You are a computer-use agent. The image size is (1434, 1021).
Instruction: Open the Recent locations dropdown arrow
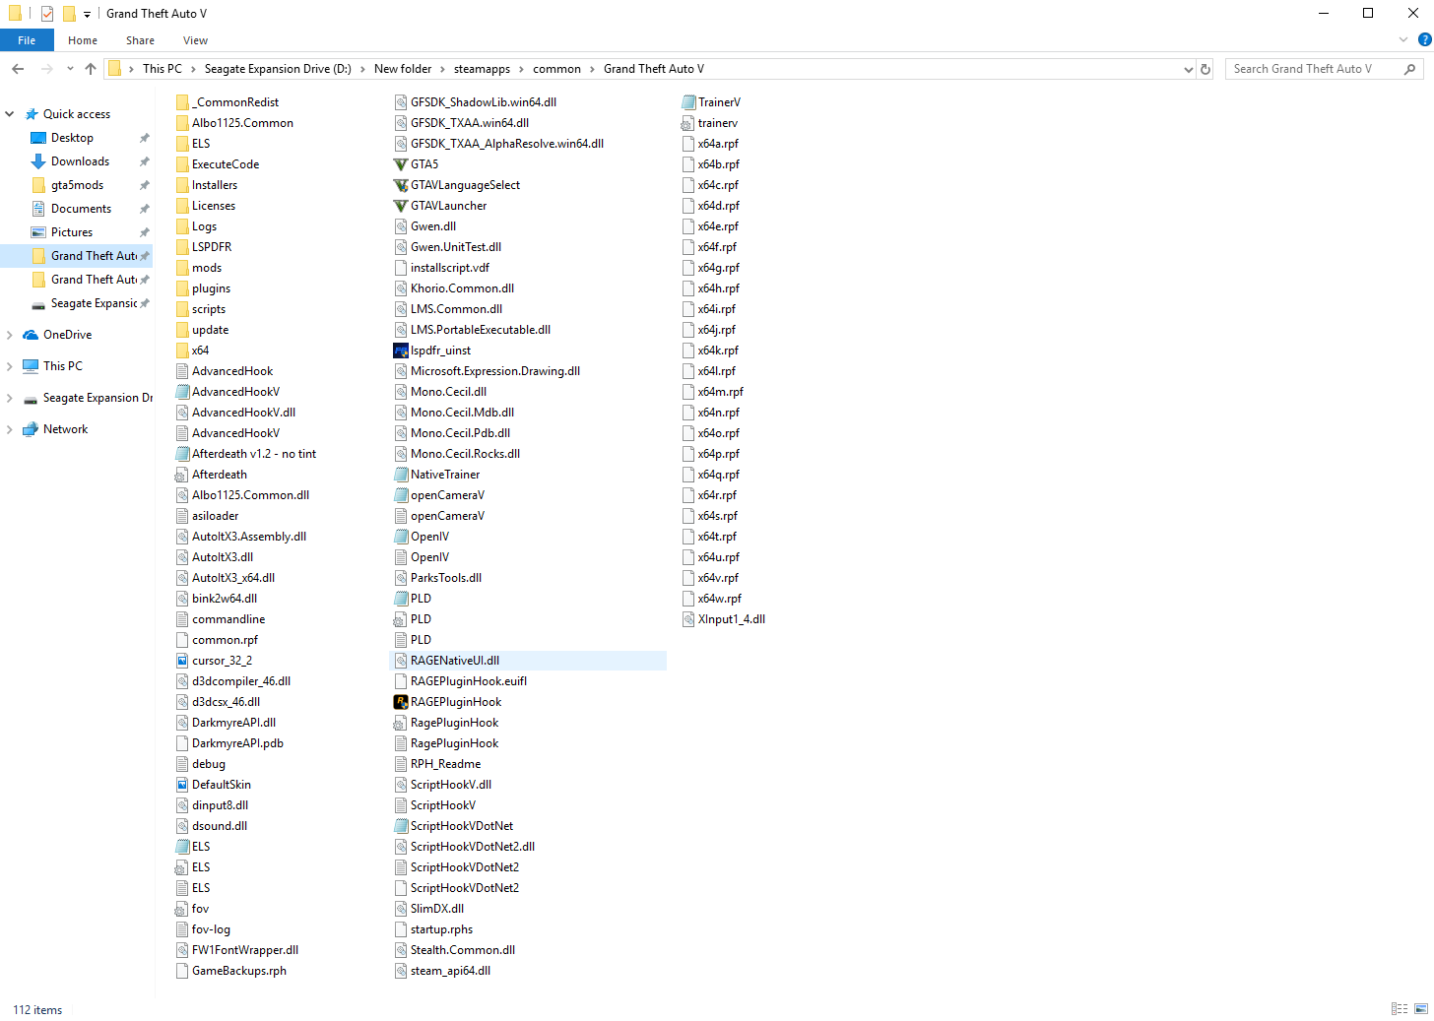[70, 69]
